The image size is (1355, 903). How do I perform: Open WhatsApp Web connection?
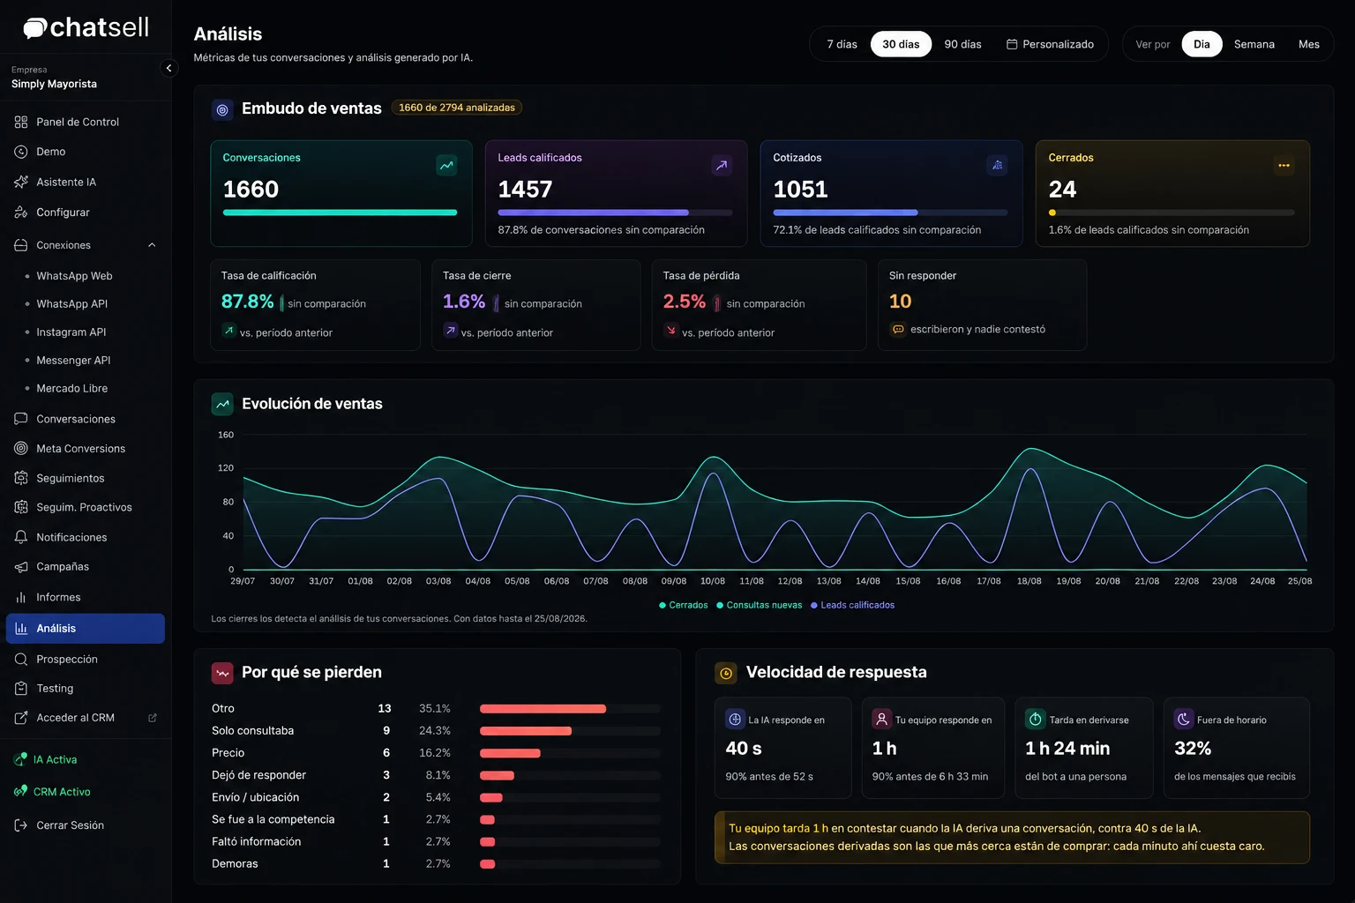click(x=74, y=276)
